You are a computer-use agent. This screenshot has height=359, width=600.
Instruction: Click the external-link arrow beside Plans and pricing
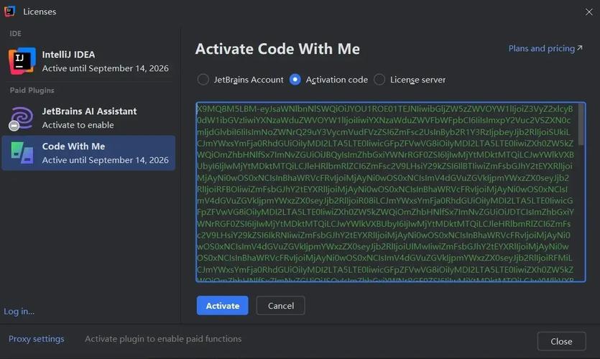[x=580, y=48]
